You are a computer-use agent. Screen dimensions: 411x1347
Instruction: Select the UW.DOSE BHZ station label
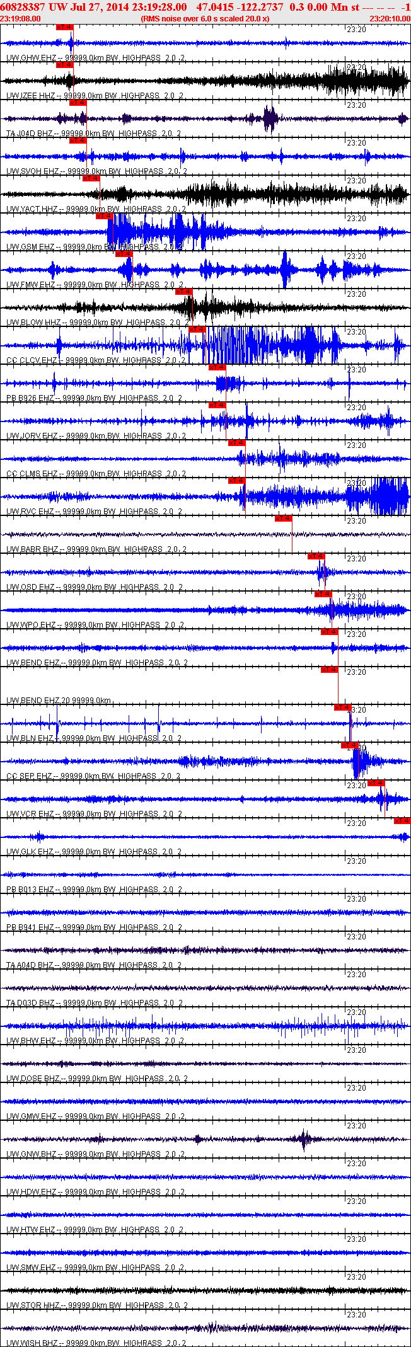[97, 1079]
